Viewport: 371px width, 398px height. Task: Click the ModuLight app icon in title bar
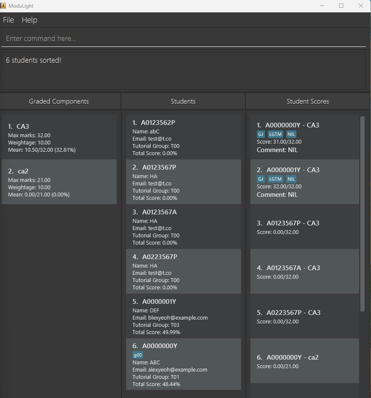click(3, 6)
